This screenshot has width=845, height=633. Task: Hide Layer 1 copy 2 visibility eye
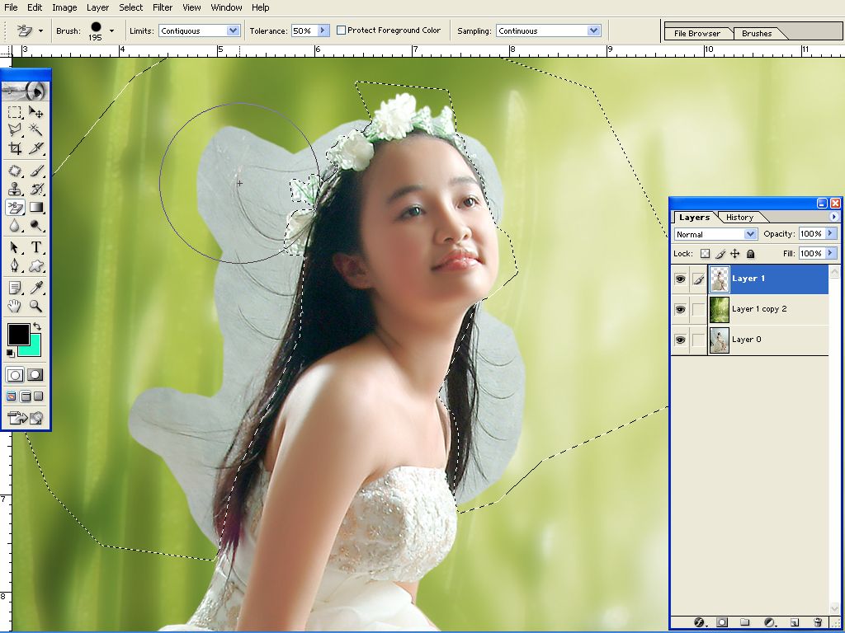[x=680, y=309]
